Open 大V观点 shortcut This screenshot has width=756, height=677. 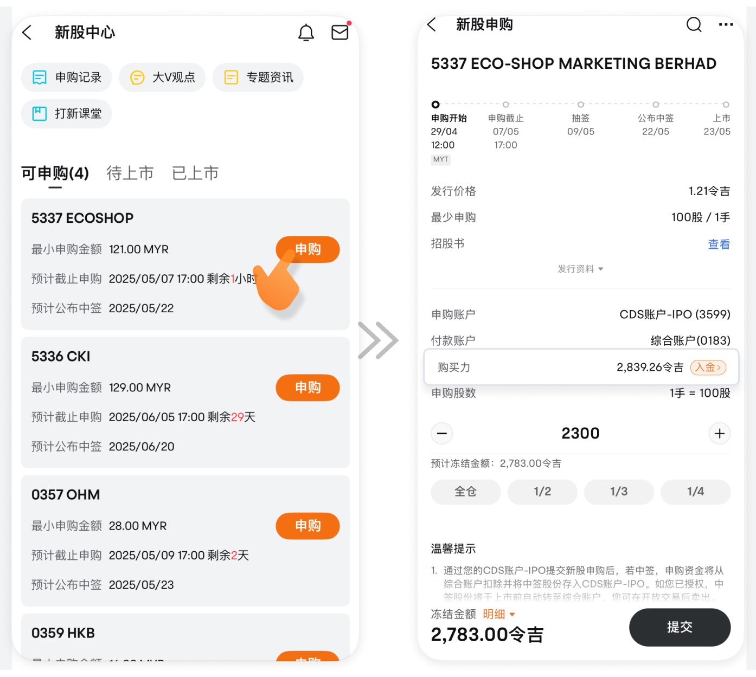162,78
